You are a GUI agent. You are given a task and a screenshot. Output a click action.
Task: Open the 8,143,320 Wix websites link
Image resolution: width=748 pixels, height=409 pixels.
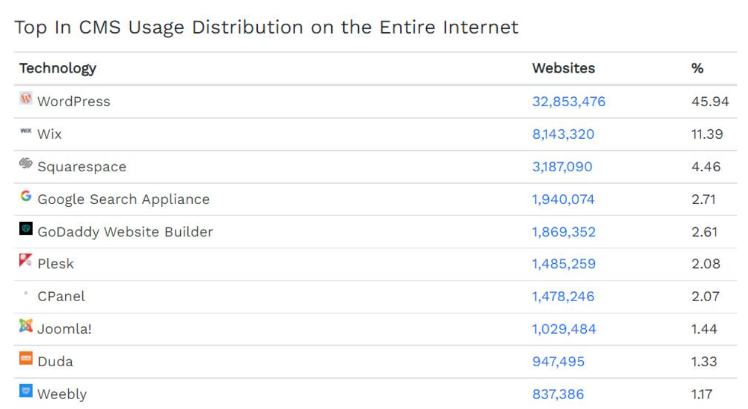(563, 134)
